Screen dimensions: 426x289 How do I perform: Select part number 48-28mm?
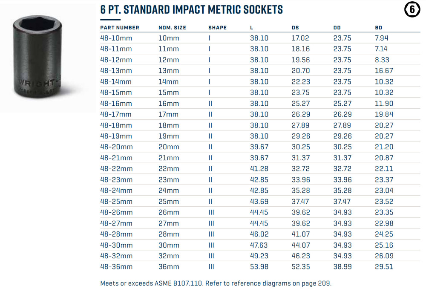pos(116,234)
